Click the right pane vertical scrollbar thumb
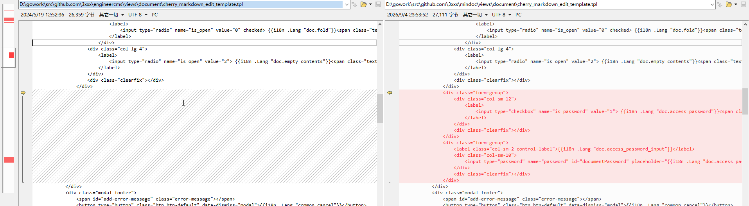This screenshot has height=206, width=749. (745, 102)
